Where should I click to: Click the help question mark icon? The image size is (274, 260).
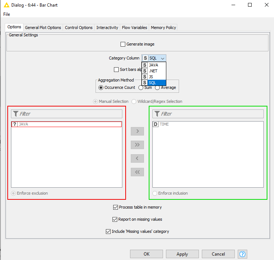pyautogui.click(x=242, y=254)
